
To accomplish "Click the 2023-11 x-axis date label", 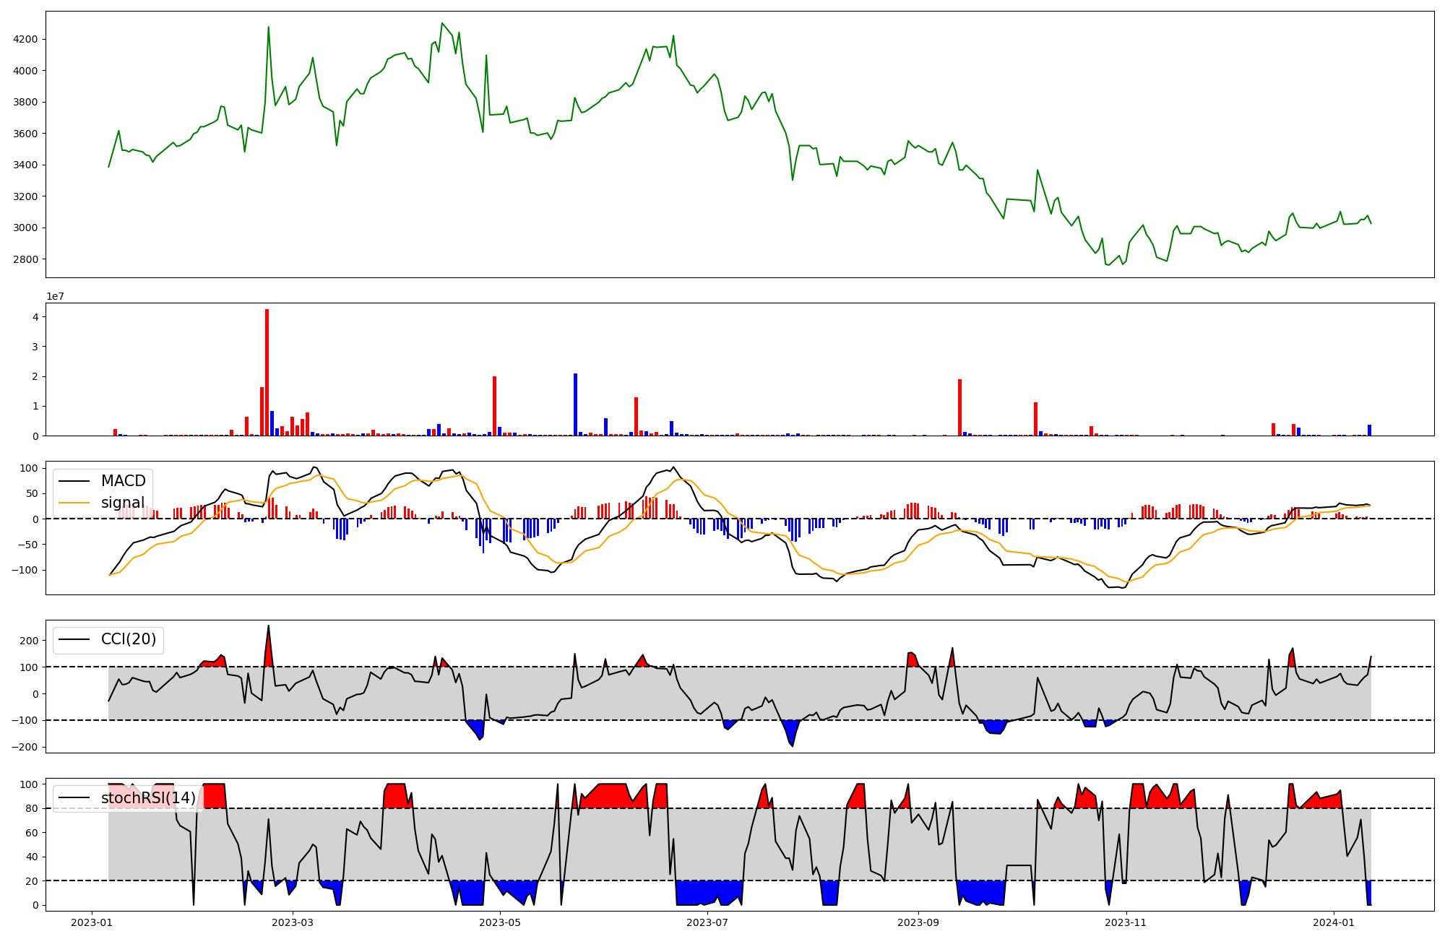I will [1127, 922].
